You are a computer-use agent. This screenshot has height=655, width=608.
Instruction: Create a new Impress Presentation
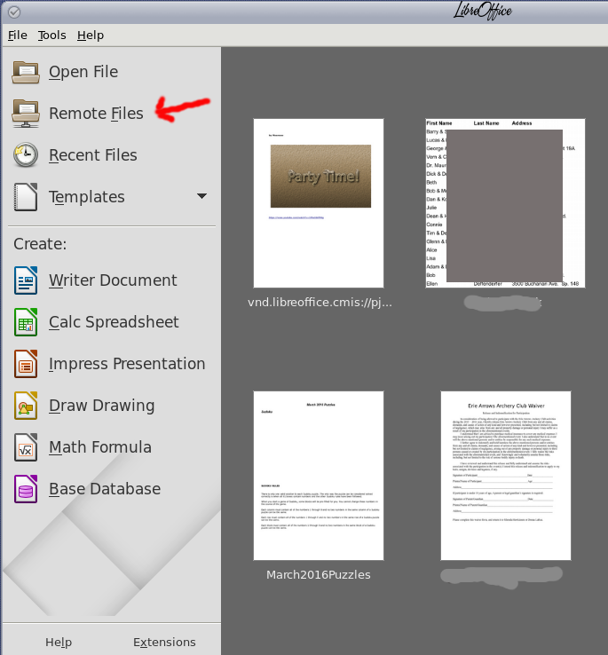(x=127, y=364)
